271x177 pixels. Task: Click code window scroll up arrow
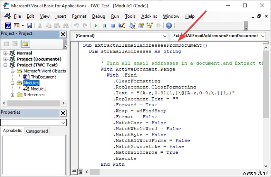click(x=266, y=48)
